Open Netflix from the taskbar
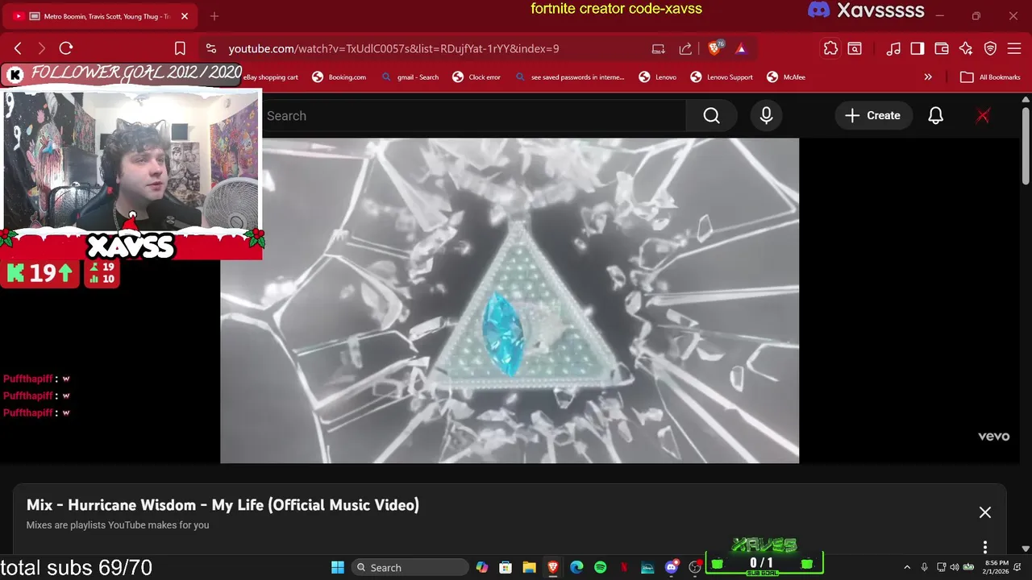The width and height of the screenshot is (1032, 580). 624,567
